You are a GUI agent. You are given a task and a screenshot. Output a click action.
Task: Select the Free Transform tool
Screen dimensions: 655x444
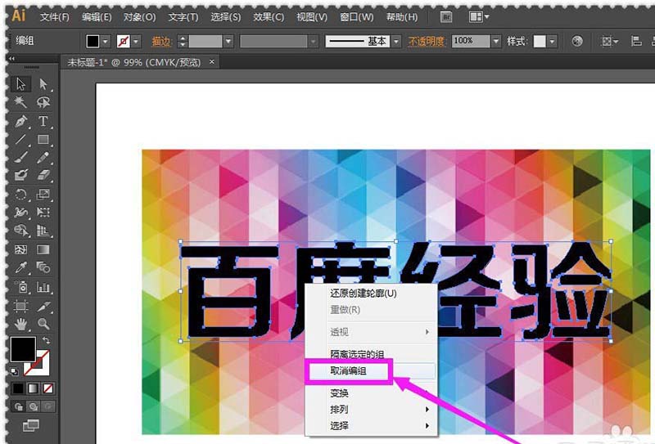point(43,213)
